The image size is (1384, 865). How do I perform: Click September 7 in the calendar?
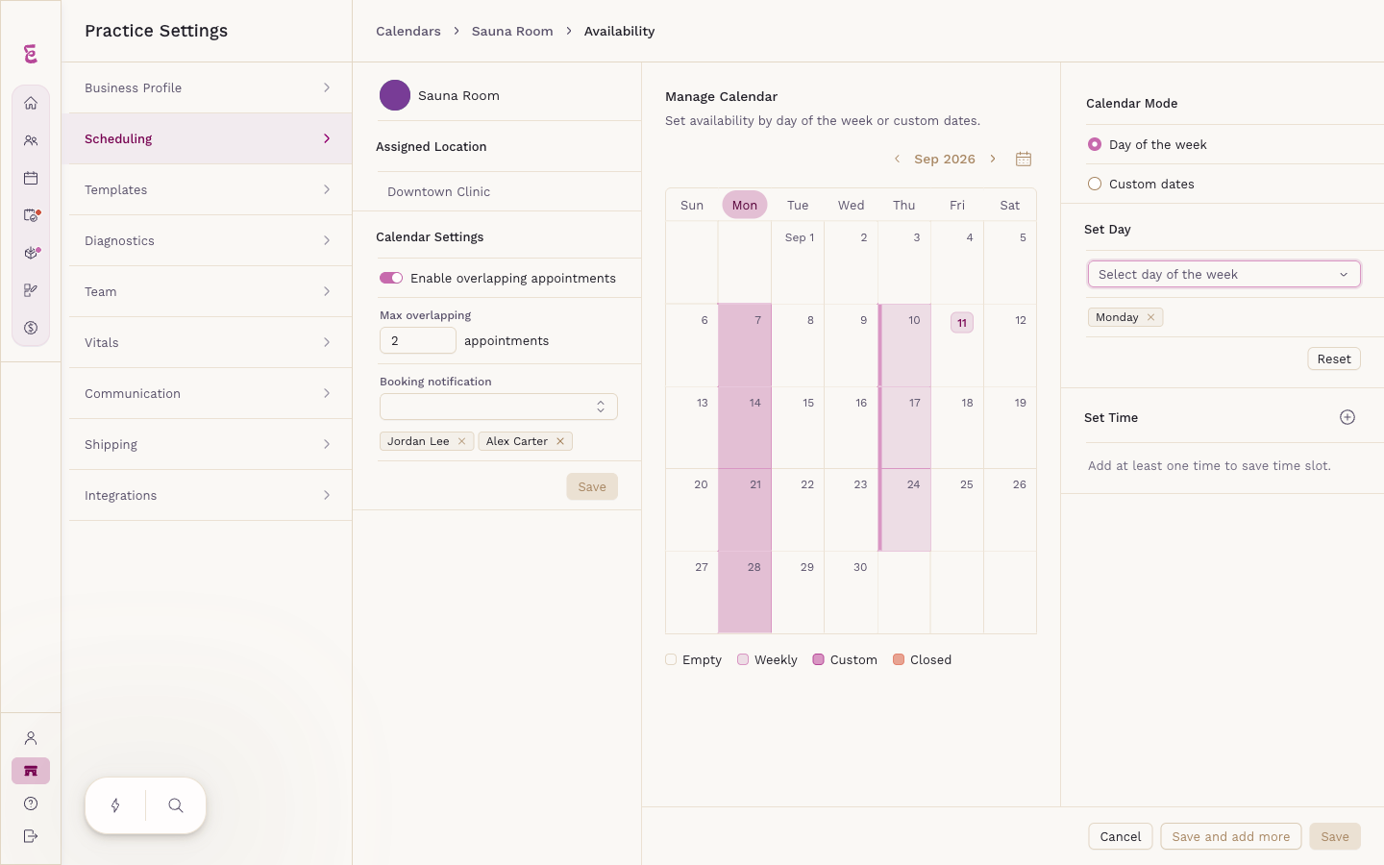(x=745, y=346)
